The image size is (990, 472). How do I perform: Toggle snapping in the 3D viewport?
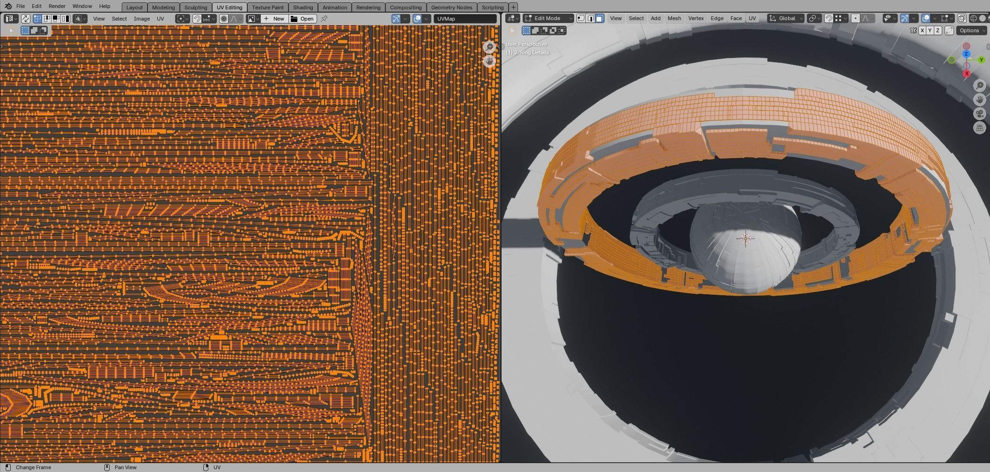[828, 18]
